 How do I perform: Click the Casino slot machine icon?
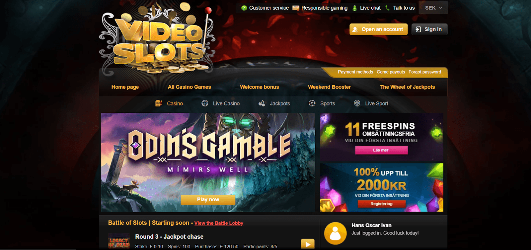(159, 103)
